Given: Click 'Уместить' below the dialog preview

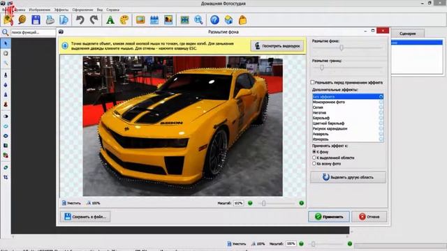Looking at the screenshot, I should (x=71, y=203).
